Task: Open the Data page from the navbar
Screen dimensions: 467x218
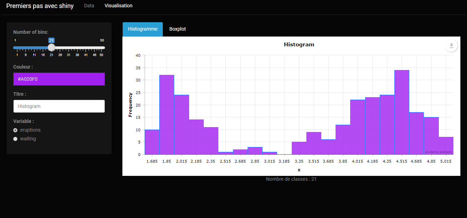Action: 89,6
